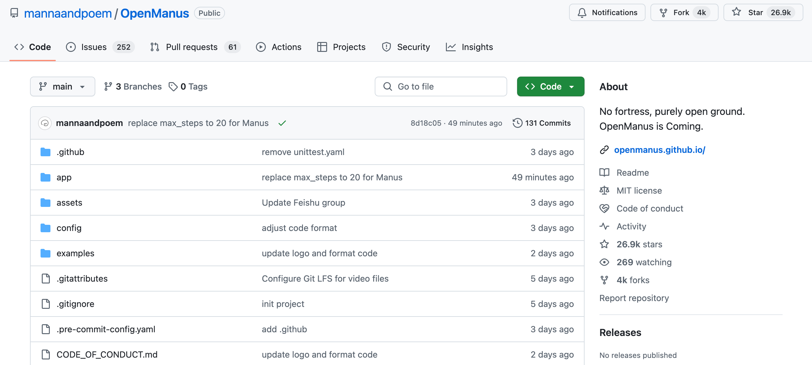Click the star icon next to 26.9k stars
This screenshot has height=365, width=812.
click(x=604, y=244)
